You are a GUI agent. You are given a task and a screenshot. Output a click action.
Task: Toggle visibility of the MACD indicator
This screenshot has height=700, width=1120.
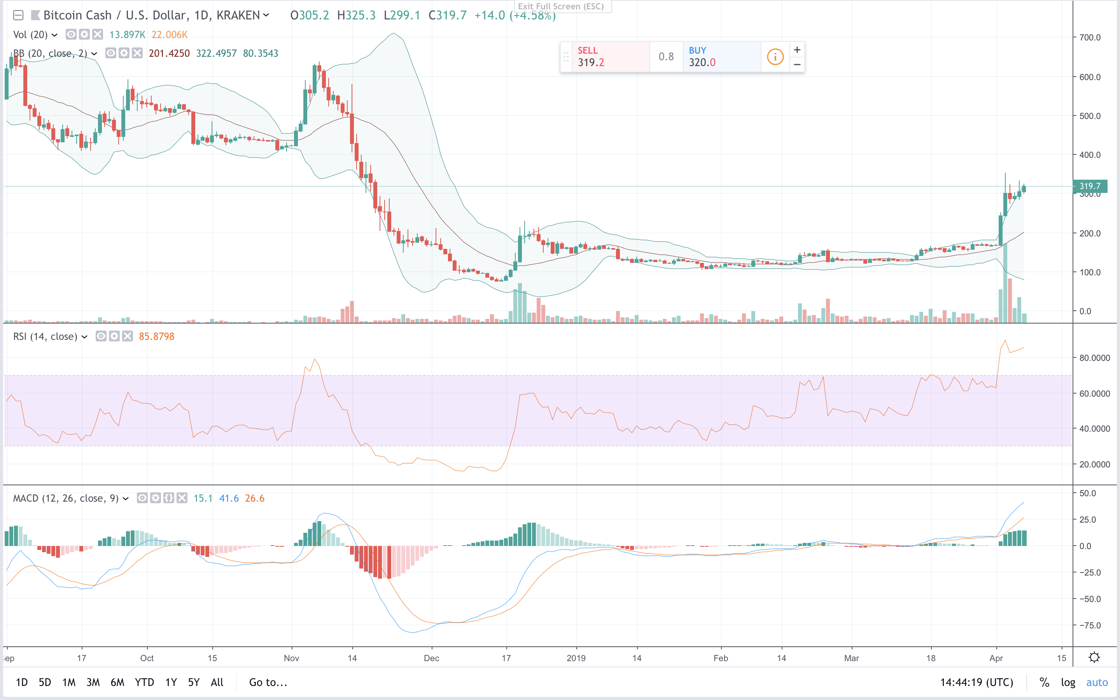[143, 498]
